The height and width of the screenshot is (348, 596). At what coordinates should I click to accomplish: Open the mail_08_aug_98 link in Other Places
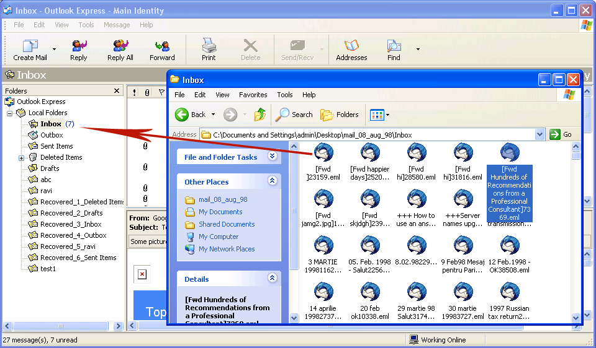(223, 199)
